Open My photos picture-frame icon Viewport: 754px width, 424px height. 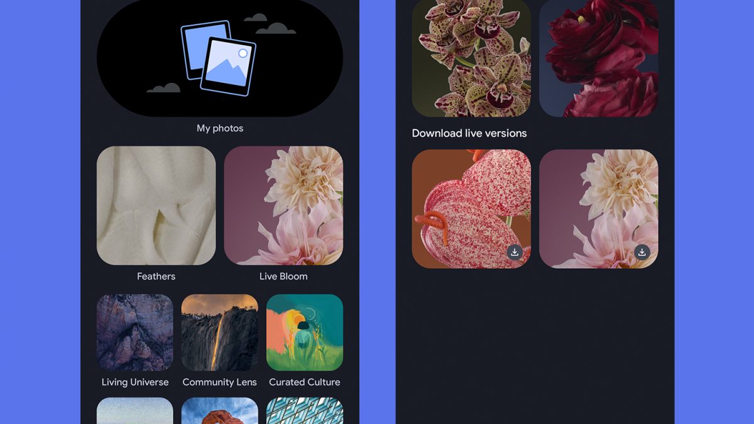[219, 58]
